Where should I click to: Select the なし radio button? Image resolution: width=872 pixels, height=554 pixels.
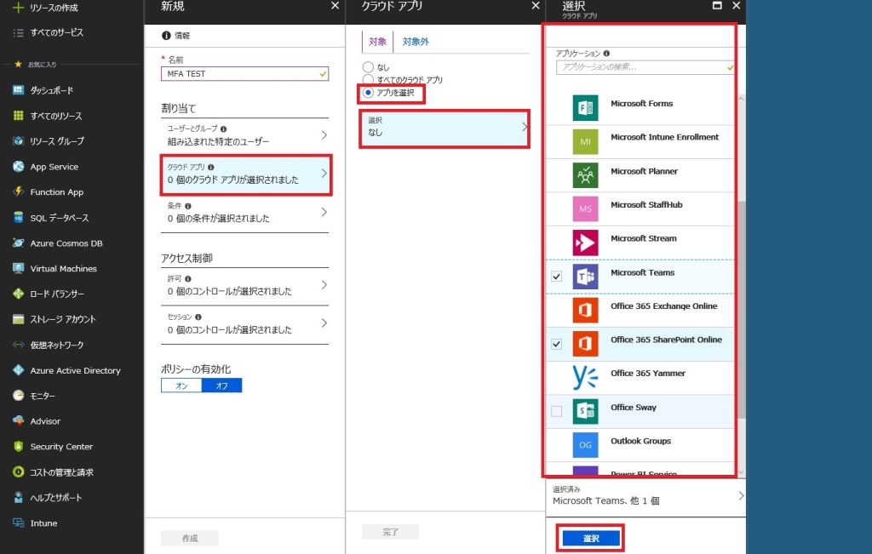368,66
